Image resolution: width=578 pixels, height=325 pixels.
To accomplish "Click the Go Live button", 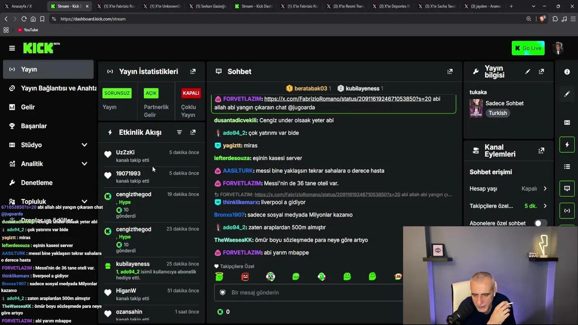I will point(528,48).
